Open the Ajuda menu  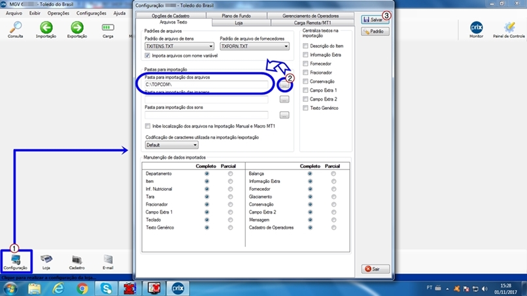pos(119,13)
